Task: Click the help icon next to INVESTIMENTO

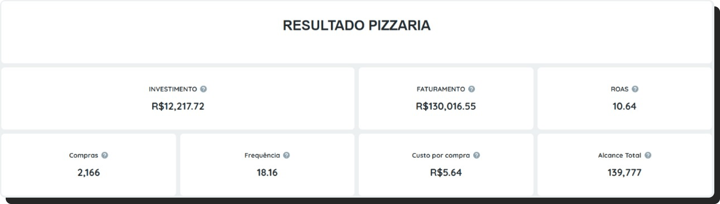Action: [x=203, y=89]
